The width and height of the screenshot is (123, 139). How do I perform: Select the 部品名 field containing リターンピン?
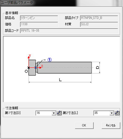tap(39, 18)
